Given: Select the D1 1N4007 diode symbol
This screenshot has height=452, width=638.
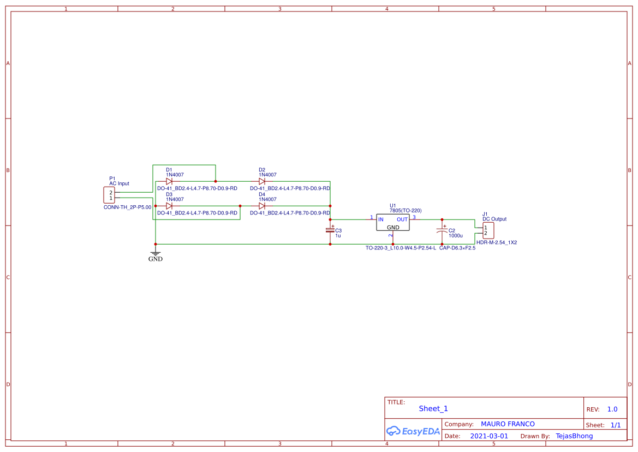Looking at the screenshot, I should [169, 180].
